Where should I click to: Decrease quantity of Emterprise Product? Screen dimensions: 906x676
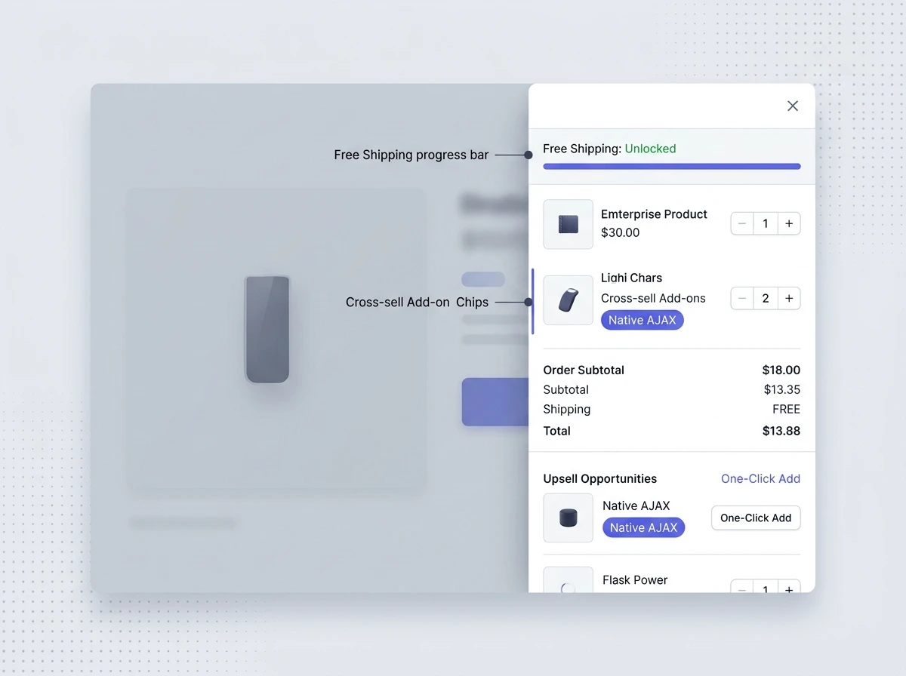click(x=742, y=223)
